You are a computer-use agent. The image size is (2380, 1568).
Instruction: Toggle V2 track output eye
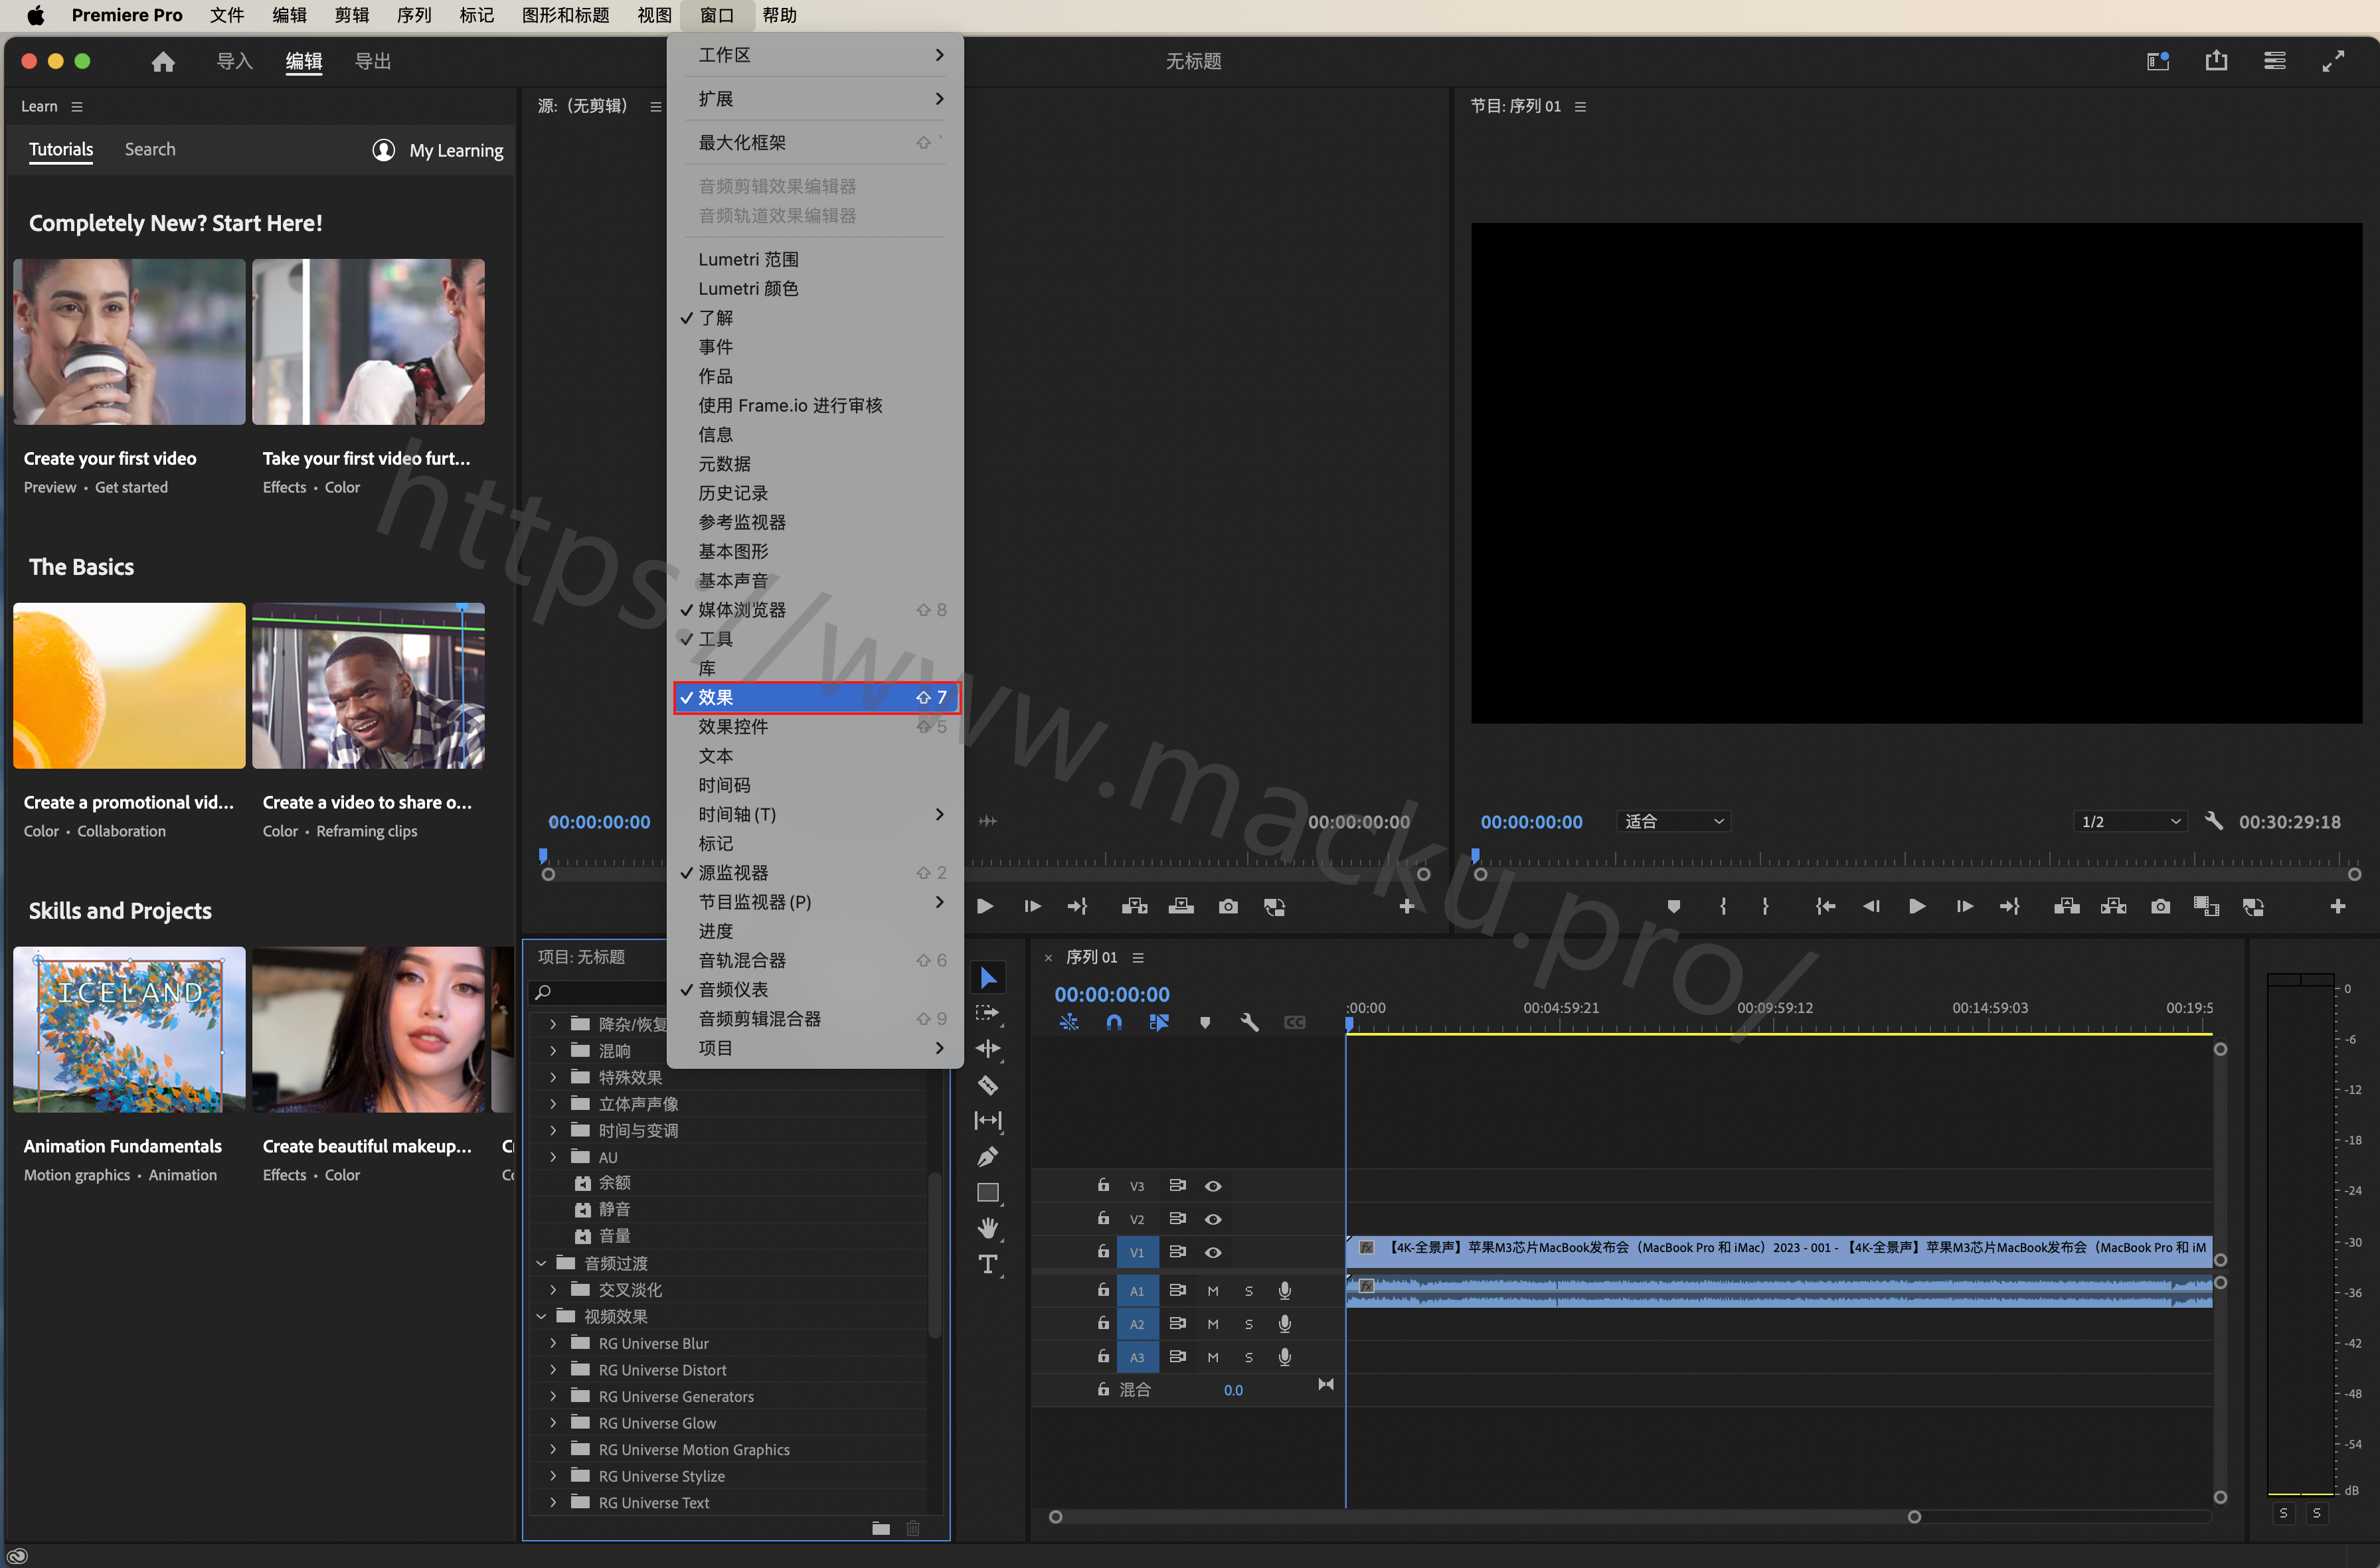[x=1213, y=1219]
